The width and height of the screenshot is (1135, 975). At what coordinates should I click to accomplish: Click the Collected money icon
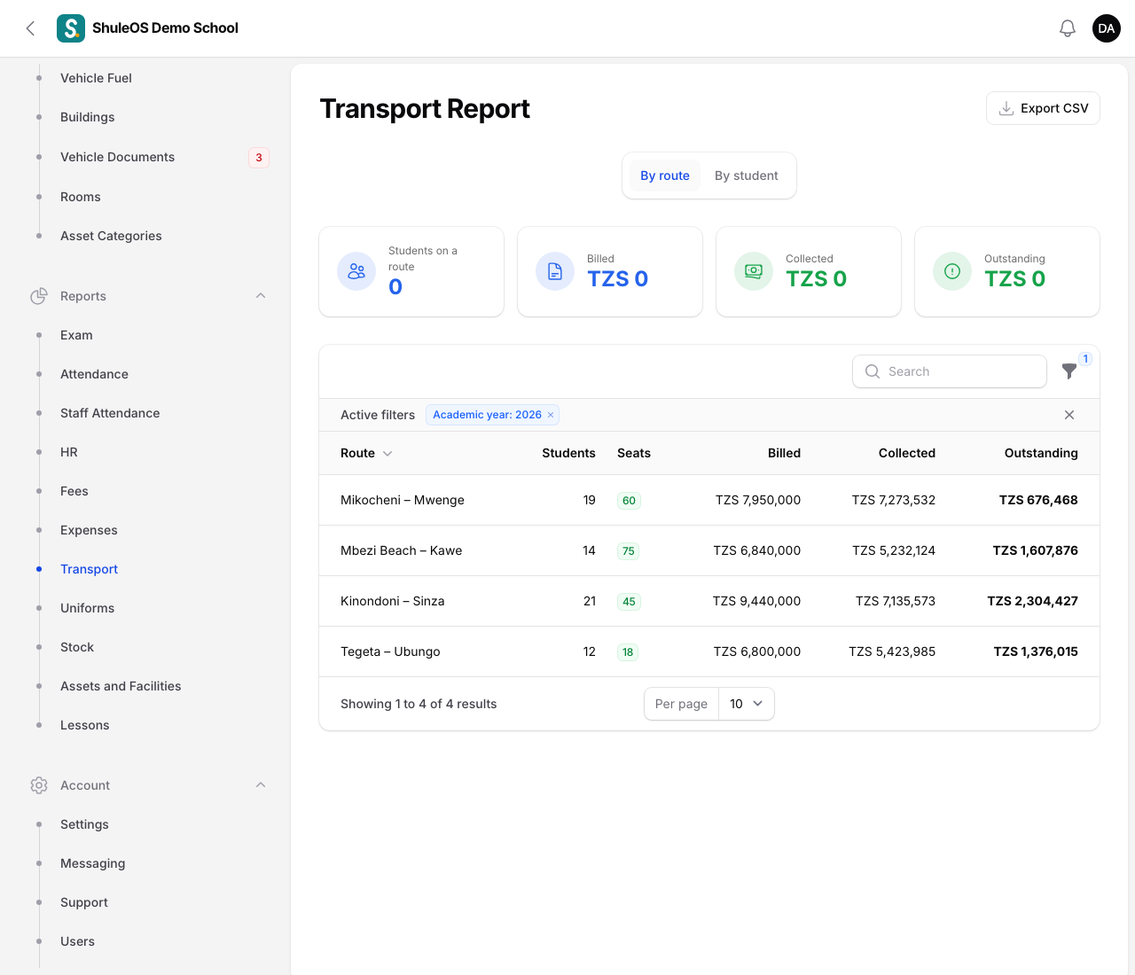[754, 271]
